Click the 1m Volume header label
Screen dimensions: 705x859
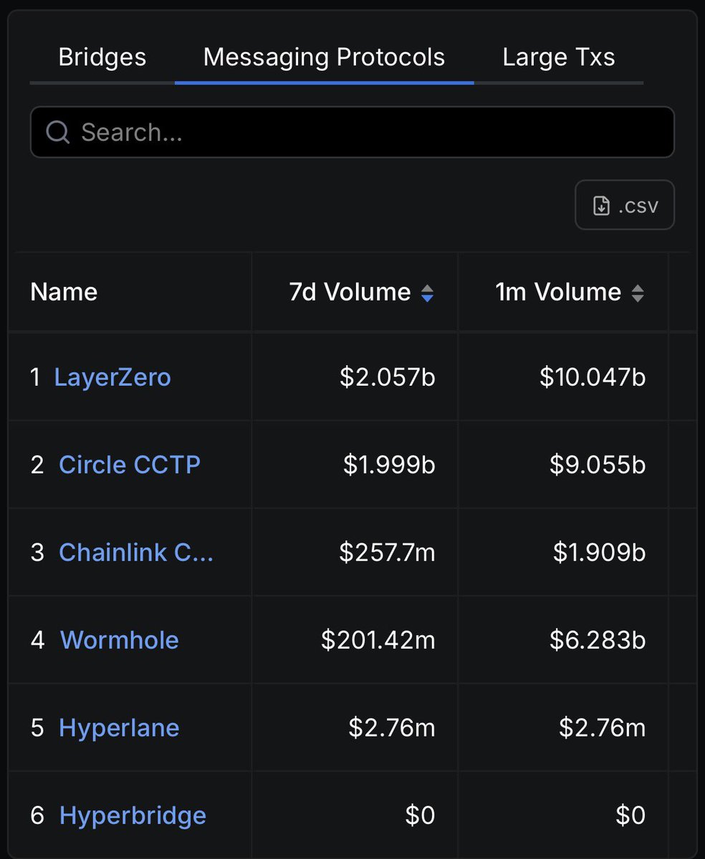[x=558, y=292]
